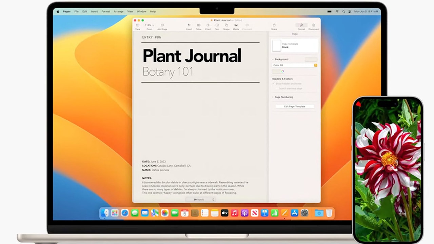The image size is (434, 244).
Task: Open the Page Template chooser
Action: pos(295,45)
